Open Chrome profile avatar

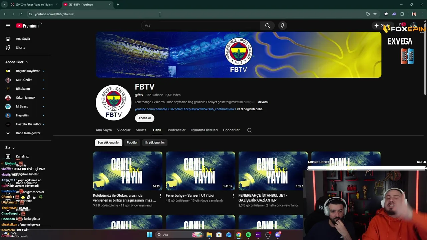[x=414, y=14]
